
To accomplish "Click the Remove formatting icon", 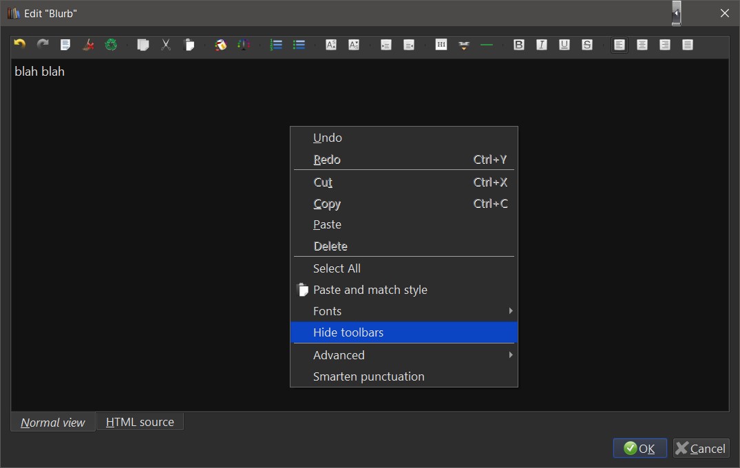I will pyautogui.click(x=88, y=45).
